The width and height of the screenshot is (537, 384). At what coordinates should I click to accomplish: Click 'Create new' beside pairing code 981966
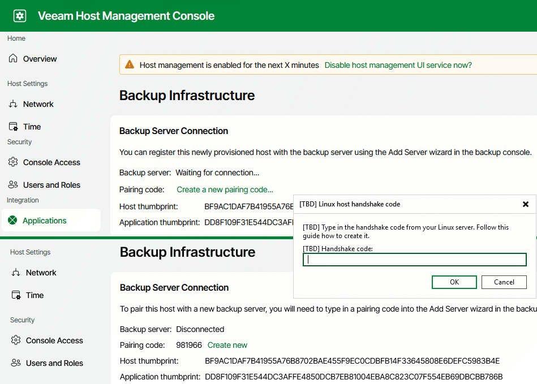click(x=227, y=345)
